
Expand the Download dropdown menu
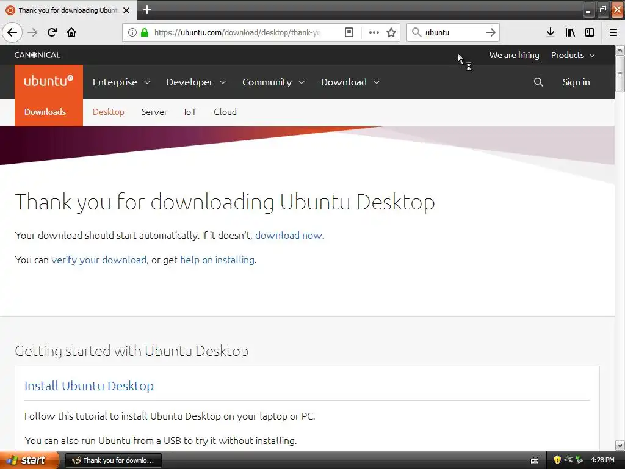tap(350, 82)
